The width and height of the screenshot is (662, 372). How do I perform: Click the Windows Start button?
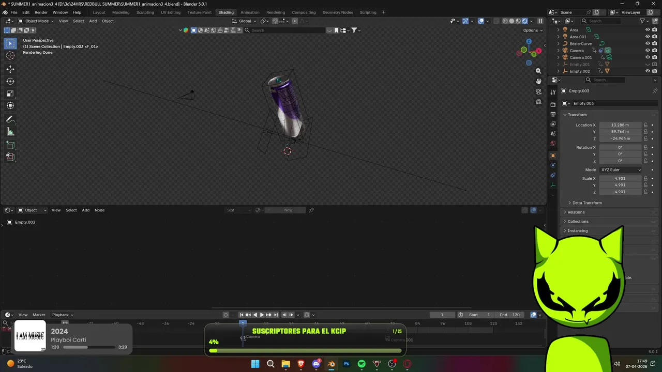click(255, 364)
